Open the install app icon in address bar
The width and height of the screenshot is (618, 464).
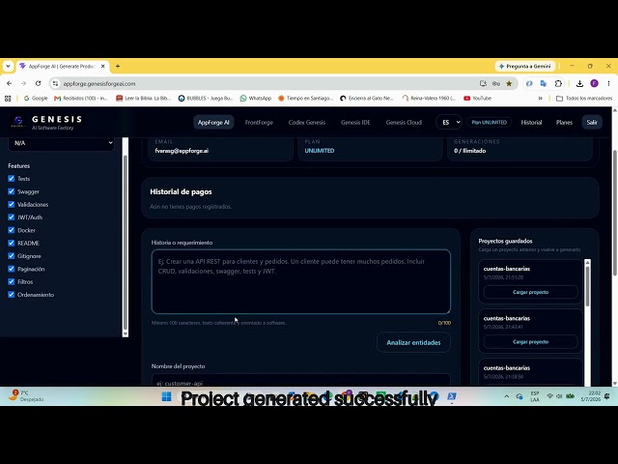coord(483,84)
